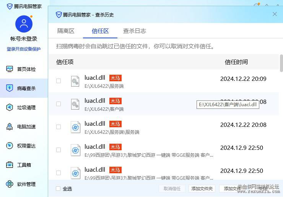Click the 取消信任 button
Image resolution: width=283 pixels, height=197 pixels.
[x=172, y=189]
